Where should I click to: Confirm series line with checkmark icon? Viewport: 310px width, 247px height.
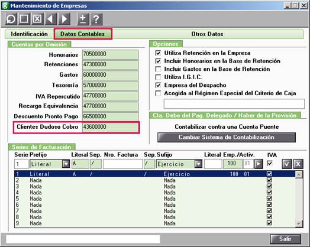[287, 164]
